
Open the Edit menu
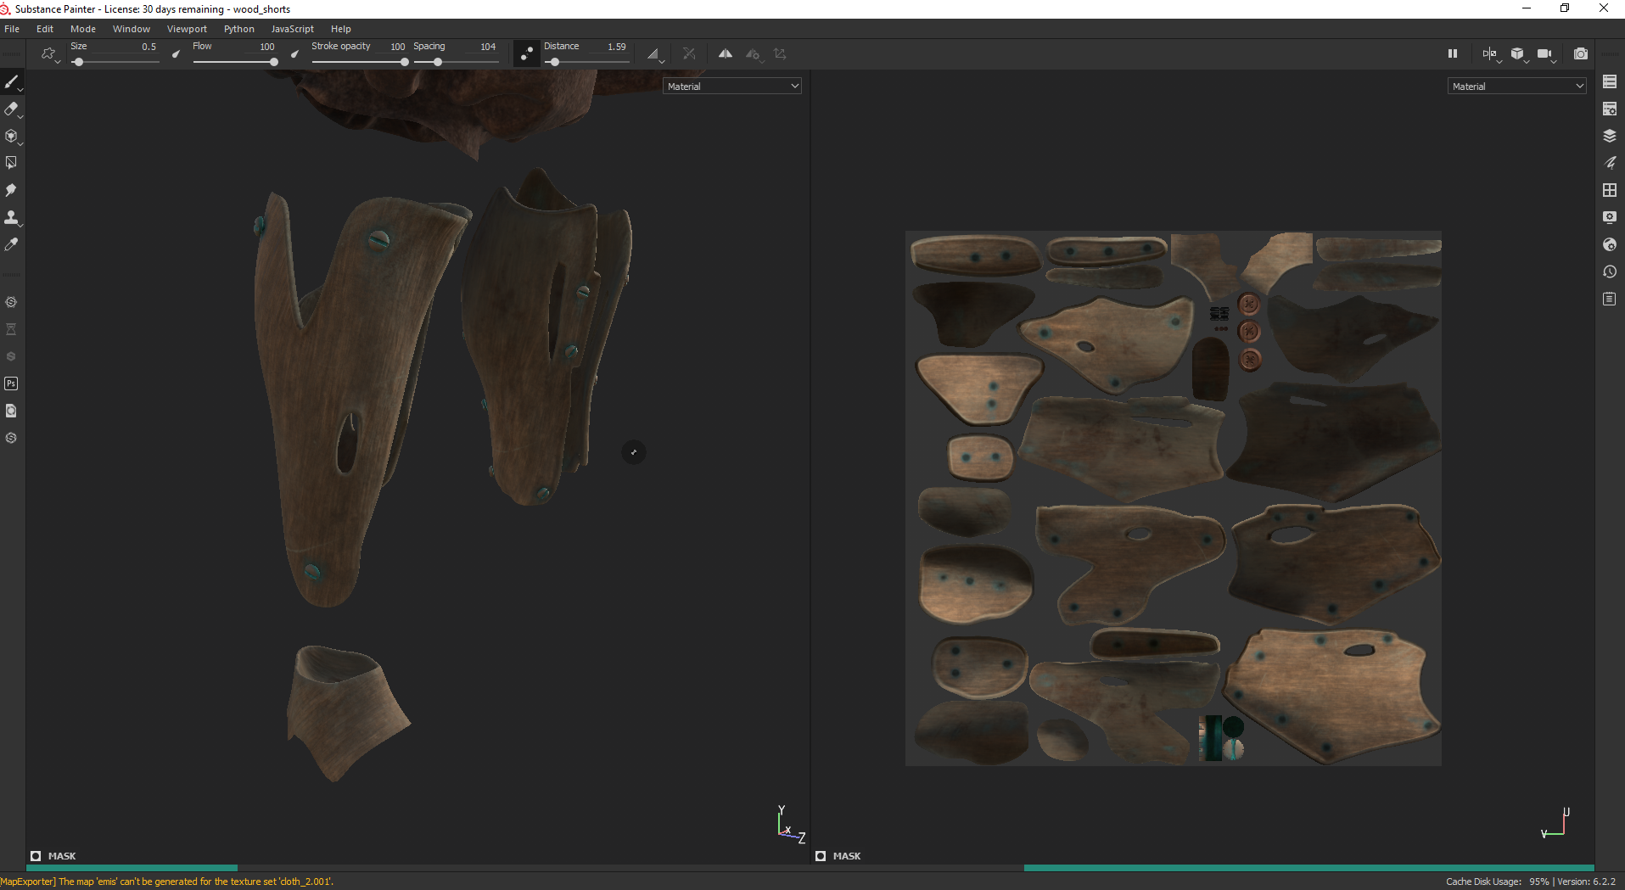[x=45, y=29]
